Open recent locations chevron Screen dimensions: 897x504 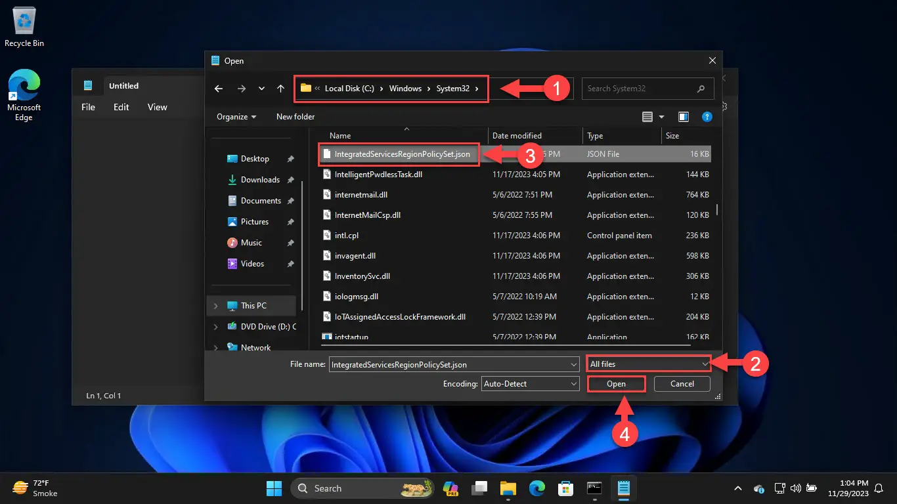click(261, 89)
